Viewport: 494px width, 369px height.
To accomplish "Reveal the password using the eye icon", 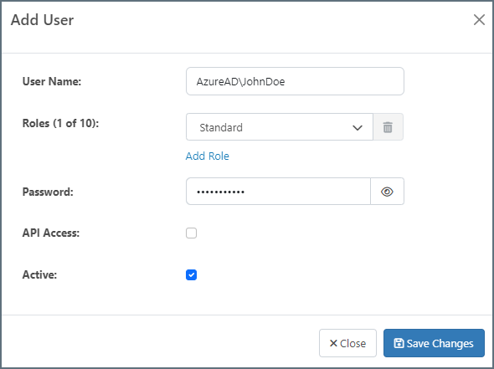I will point(387,192).
